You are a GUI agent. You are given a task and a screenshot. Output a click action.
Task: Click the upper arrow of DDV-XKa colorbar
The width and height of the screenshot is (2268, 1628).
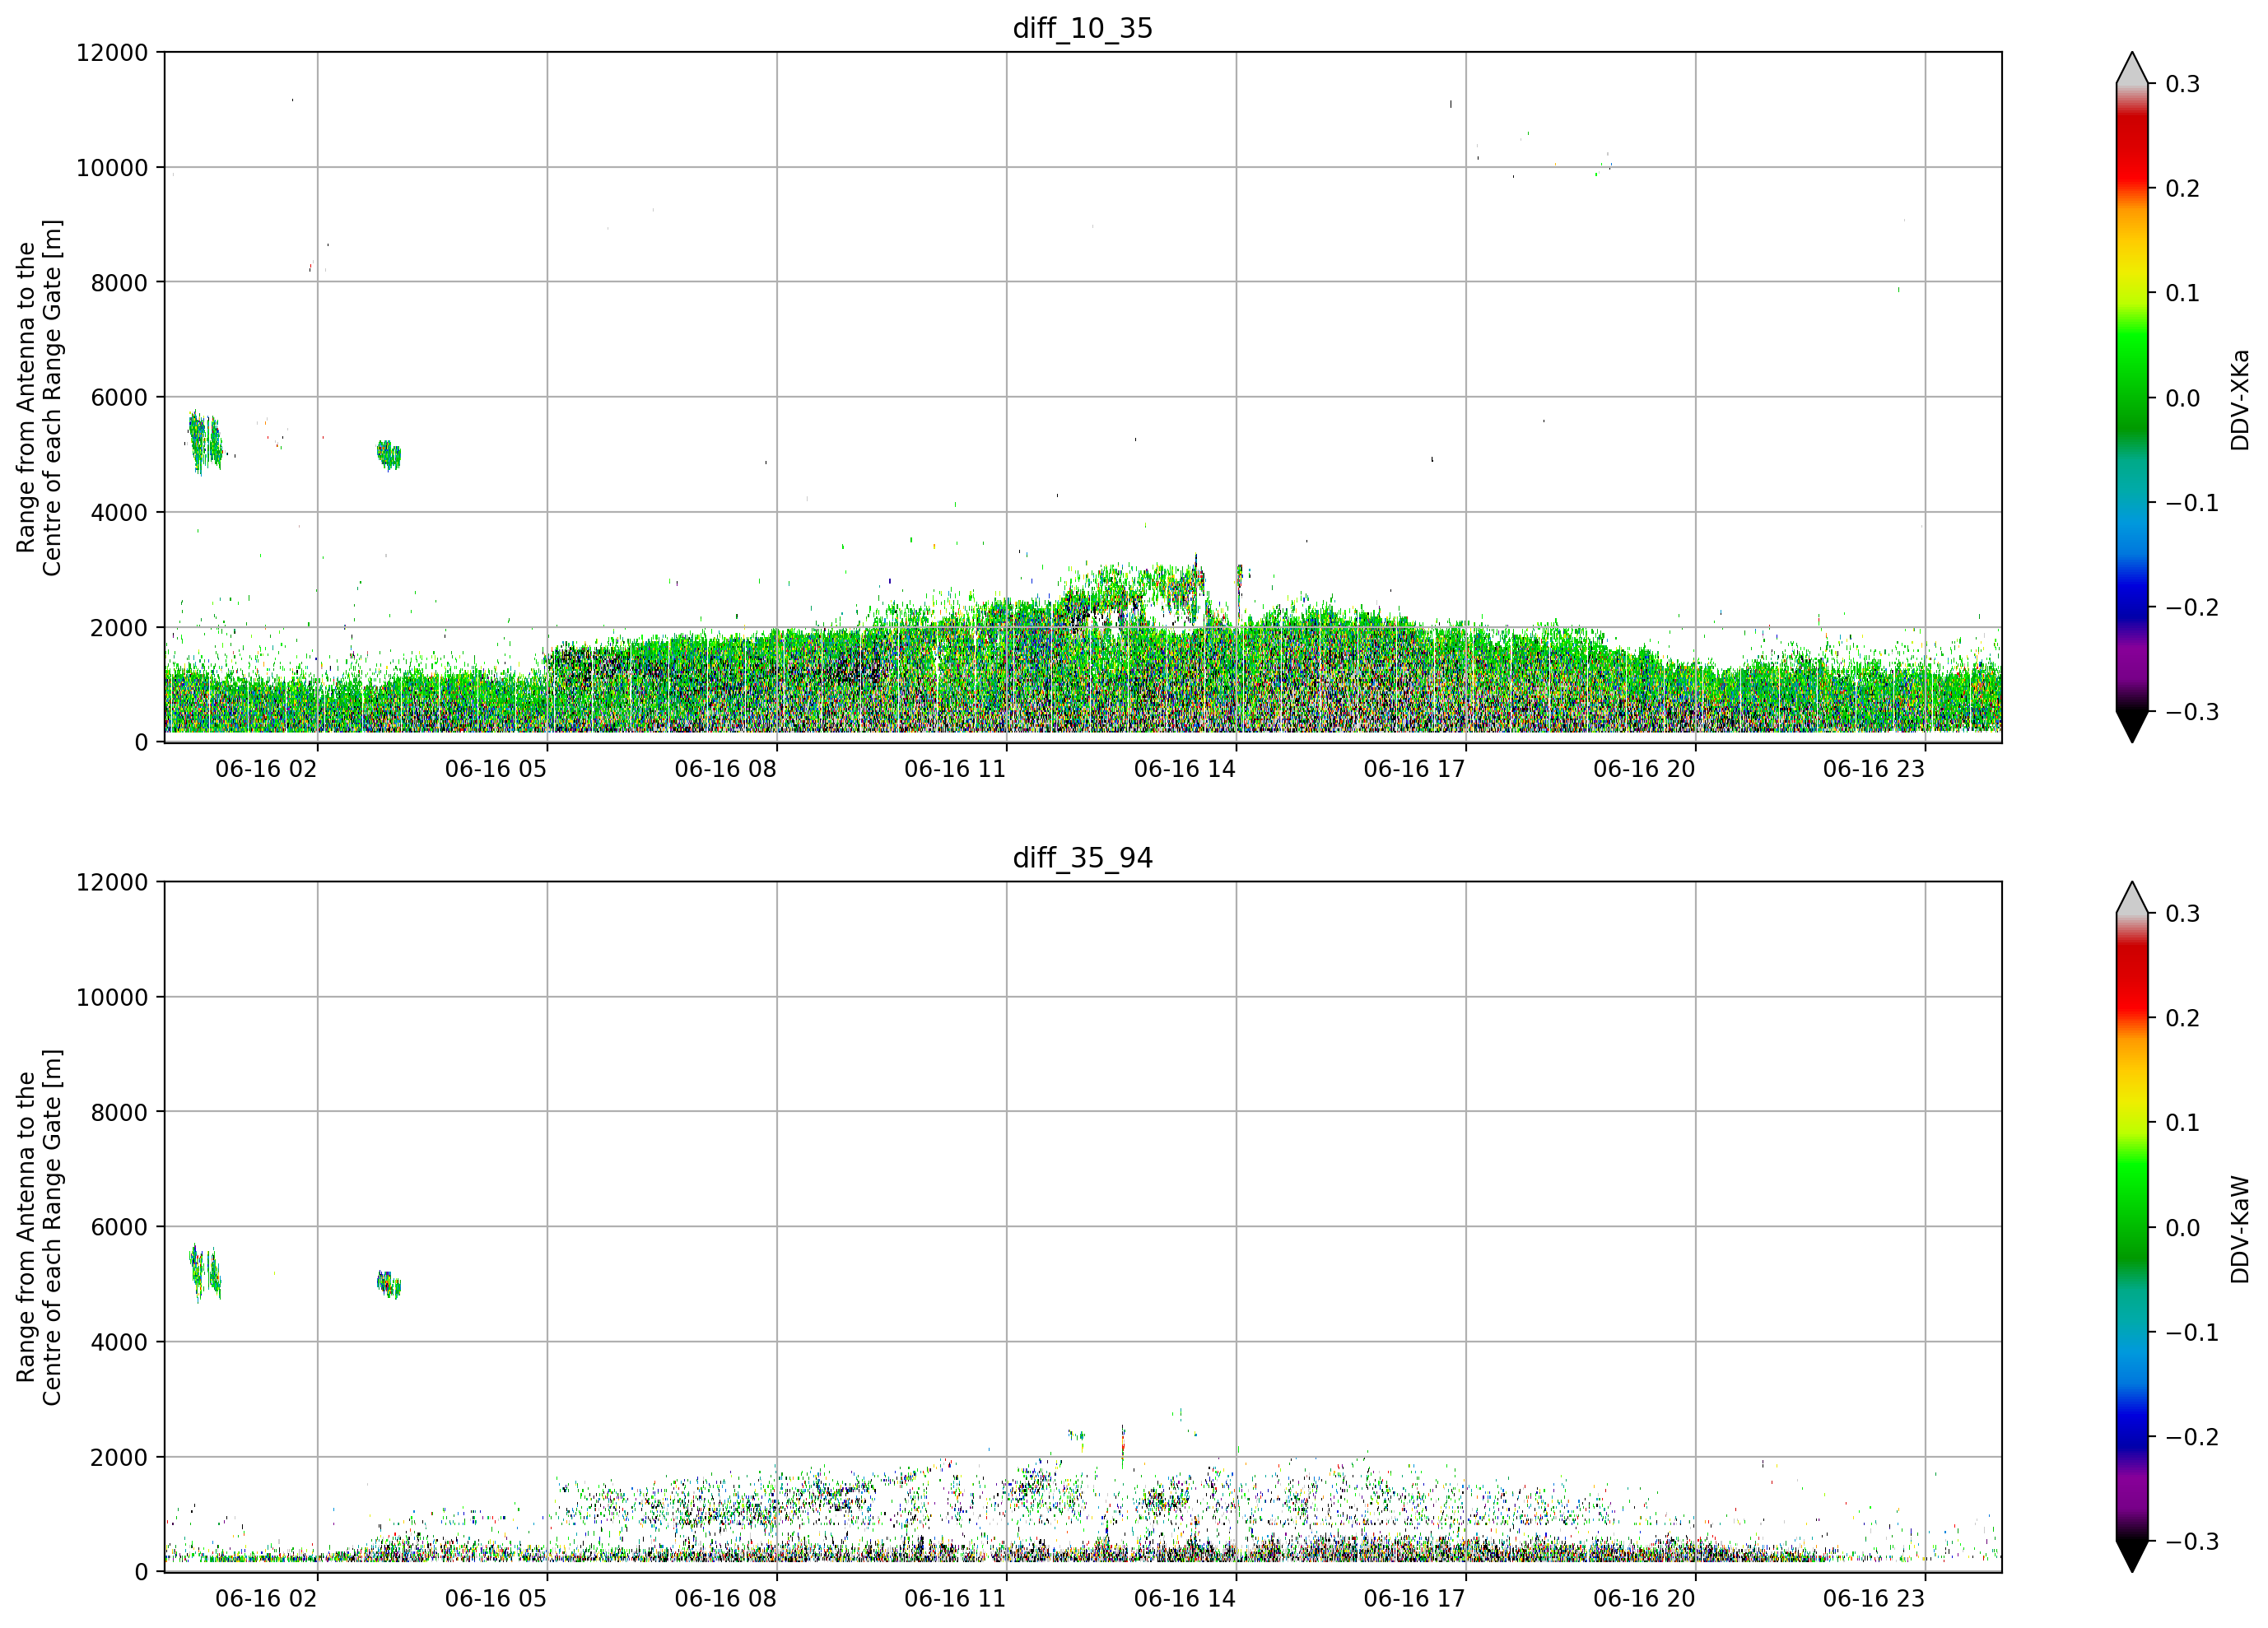2132,67
